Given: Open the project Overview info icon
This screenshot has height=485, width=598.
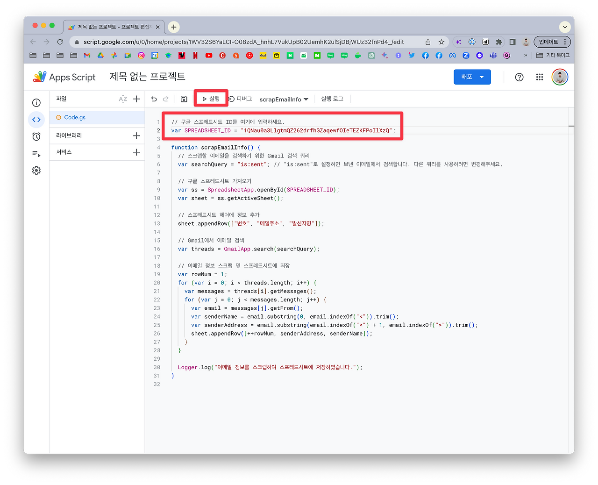Looking at the screenshot, I should [36, 103].
